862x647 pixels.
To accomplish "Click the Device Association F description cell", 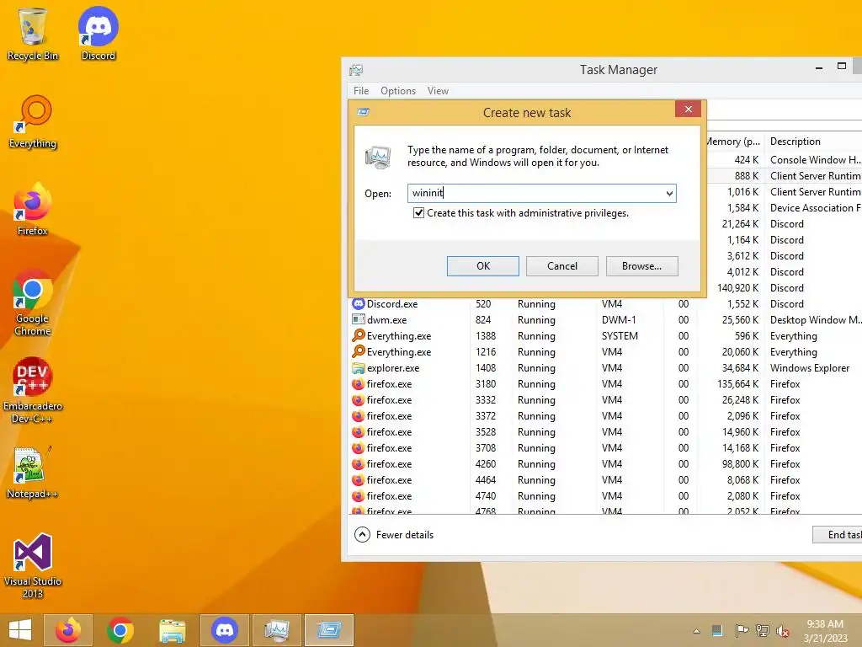I will coord(815,207).
